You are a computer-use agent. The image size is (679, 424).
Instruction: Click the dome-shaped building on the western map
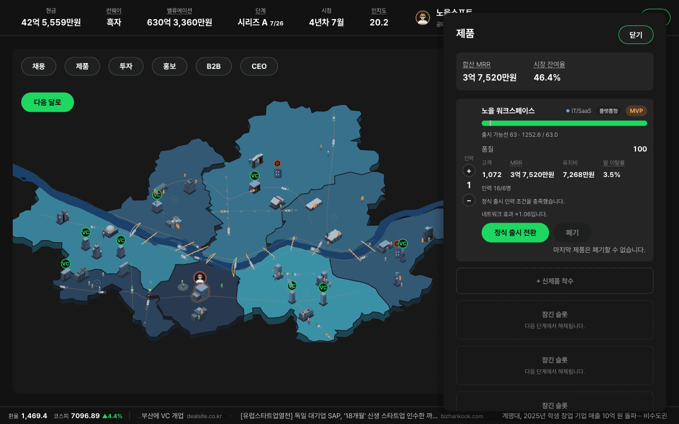pos(110,230)
